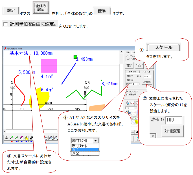Select the yellow highlighter area tool

click(x=26, y=138)
